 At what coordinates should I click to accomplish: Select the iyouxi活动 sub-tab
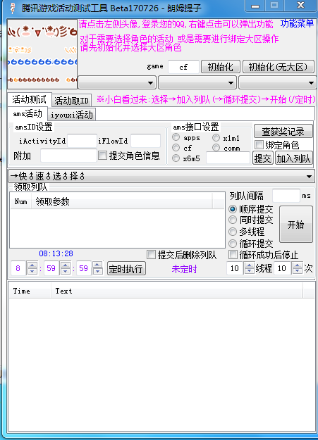[72, 115]
